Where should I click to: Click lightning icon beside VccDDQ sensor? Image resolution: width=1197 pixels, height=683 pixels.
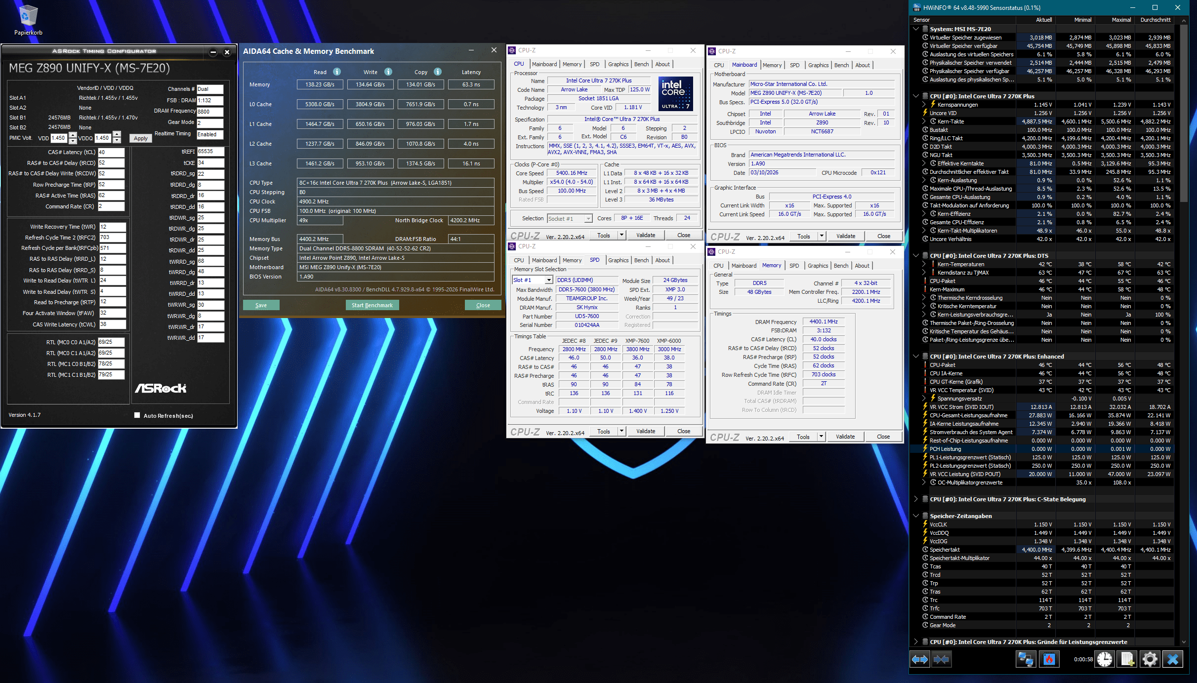(925, 533)
